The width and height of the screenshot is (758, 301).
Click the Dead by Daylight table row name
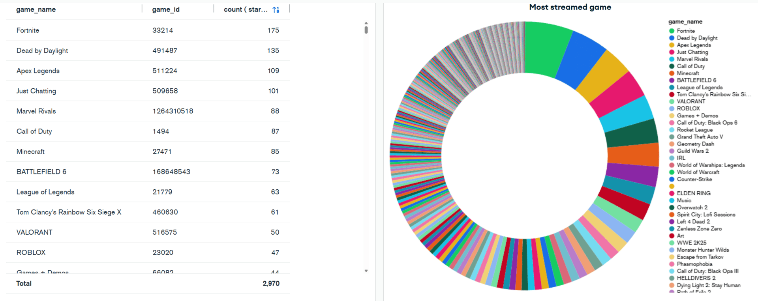pos(42,50)
